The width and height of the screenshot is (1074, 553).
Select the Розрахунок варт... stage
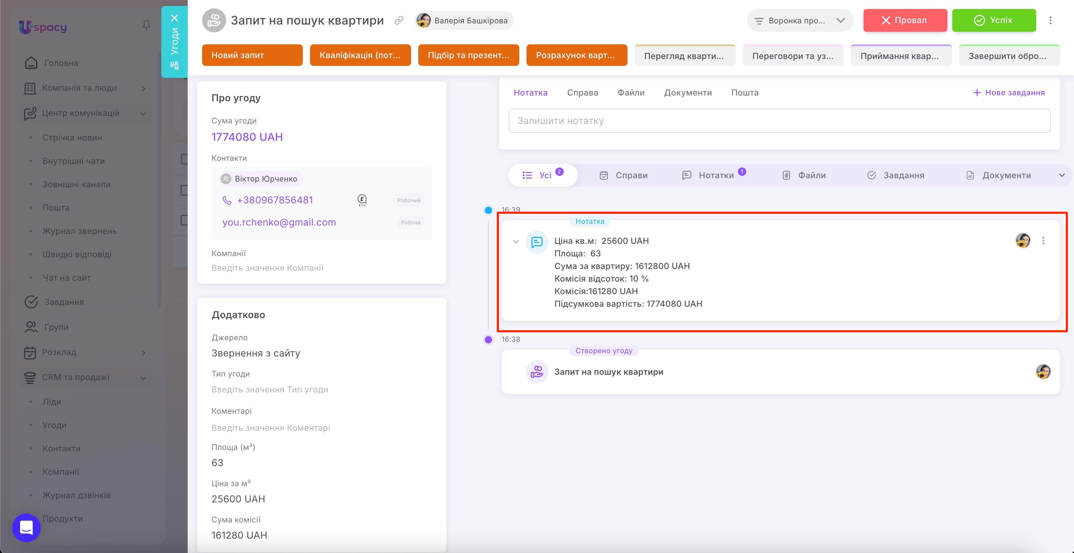click(577, 55)
